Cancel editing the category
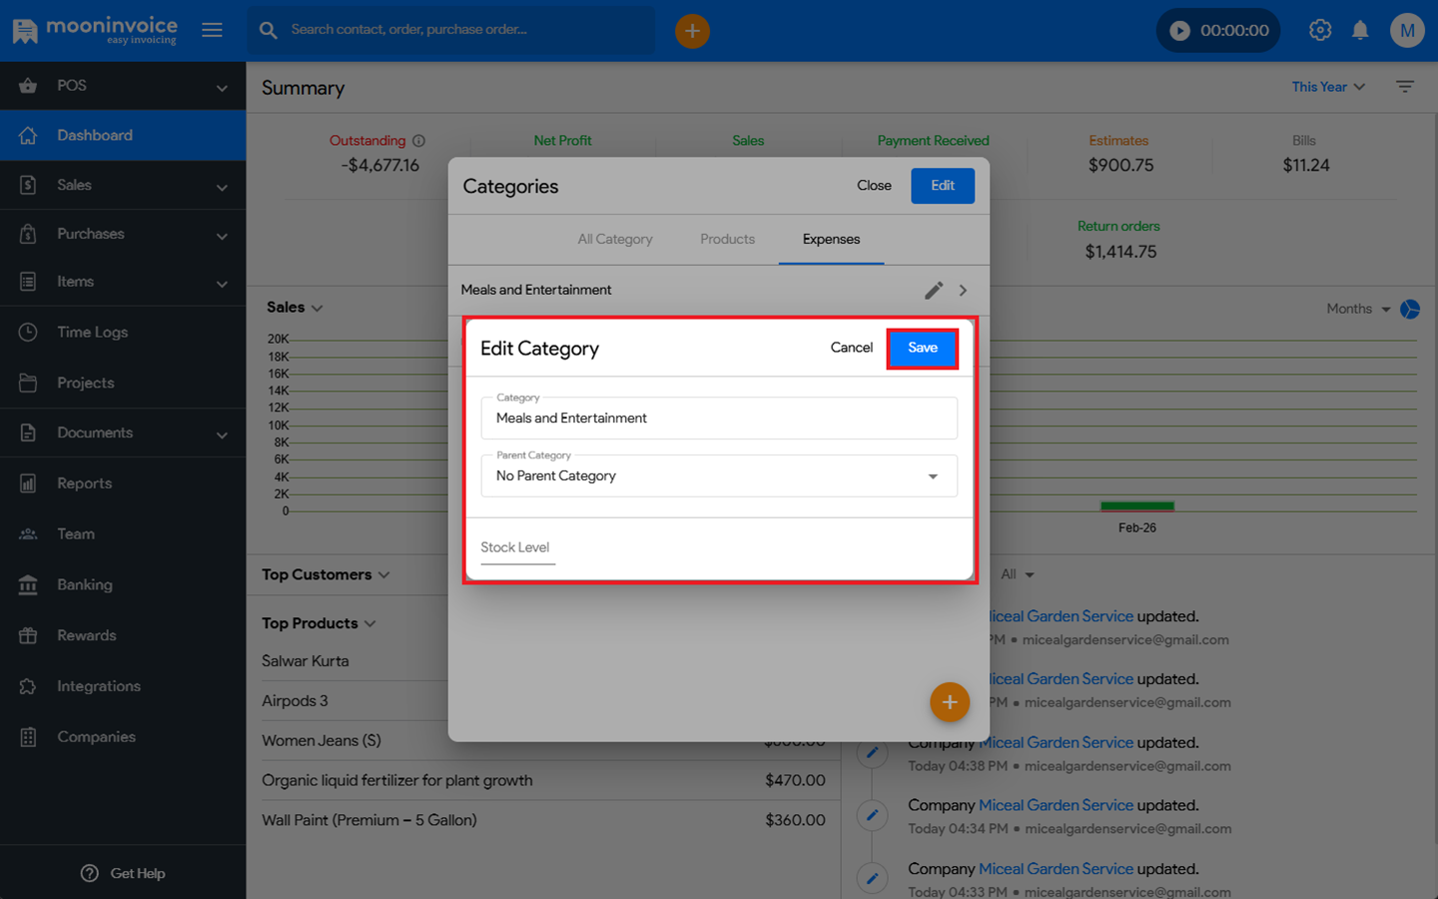The height and width of the screenshot is (899, 1438). [851, 348]
